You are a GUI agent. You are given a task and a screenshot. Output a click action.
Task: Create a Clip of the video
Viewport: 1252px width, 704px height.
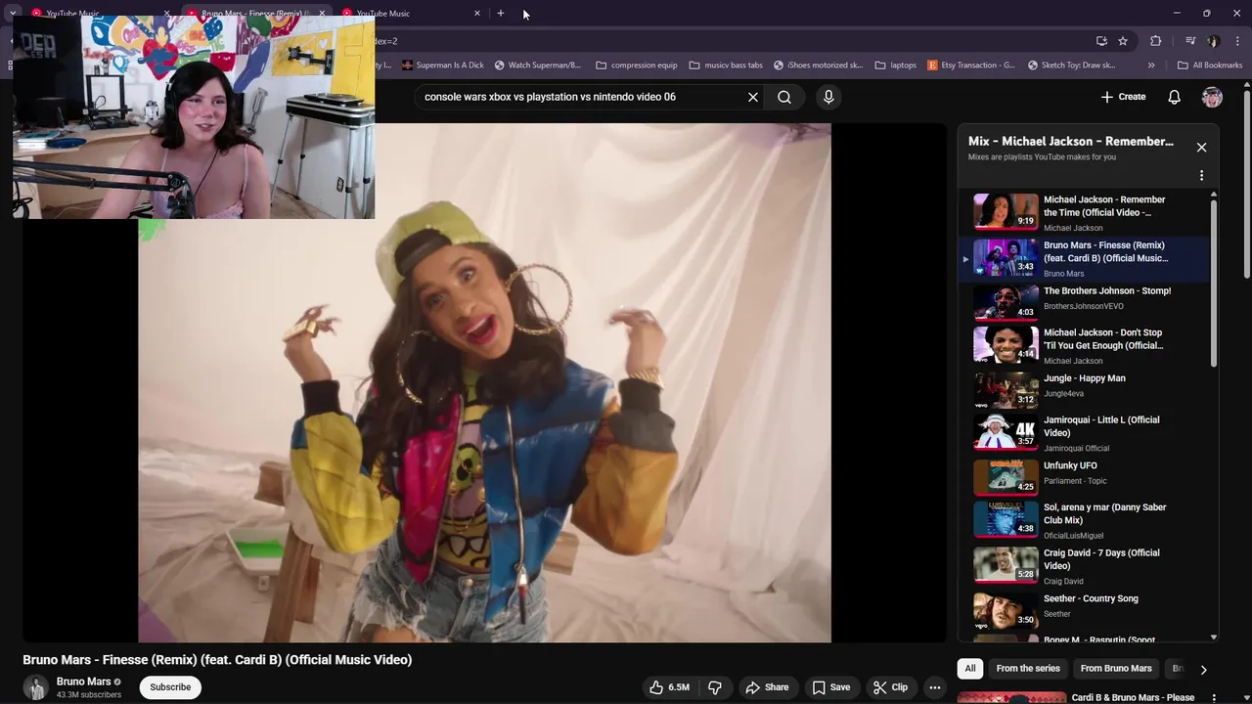(x=890, y=687)
